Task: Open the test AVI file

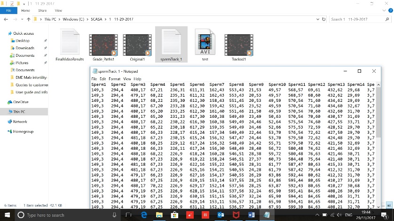Action: pyautogui.click(x=205, y=45)
